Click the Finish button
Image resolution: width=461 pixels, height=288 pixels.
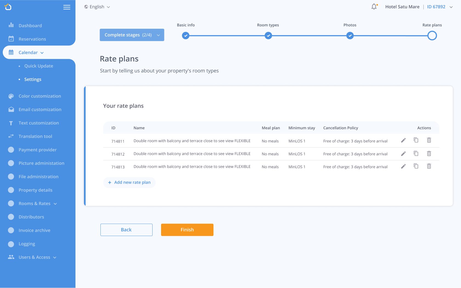[187, 230]
